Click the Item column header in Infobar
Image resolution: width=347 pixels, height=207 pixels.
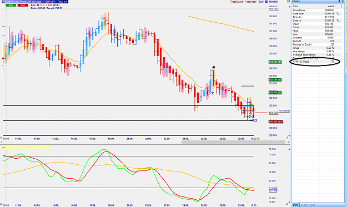305,6
